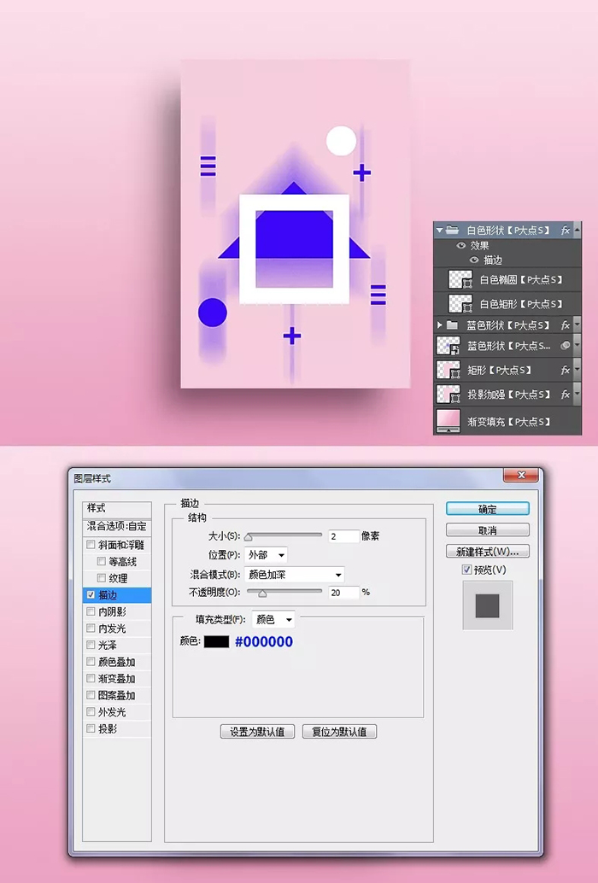Screen dimensions: 598x883
Task: Click the 取消 button
Action: pos(488,530)
